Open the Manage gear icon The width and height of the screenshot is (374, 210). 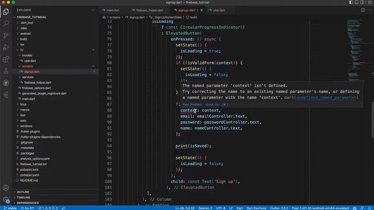click(x=6, y=199)
